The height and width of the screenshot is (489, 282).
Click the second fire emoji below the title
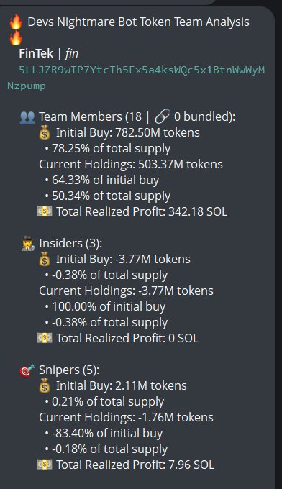(16, 38)
